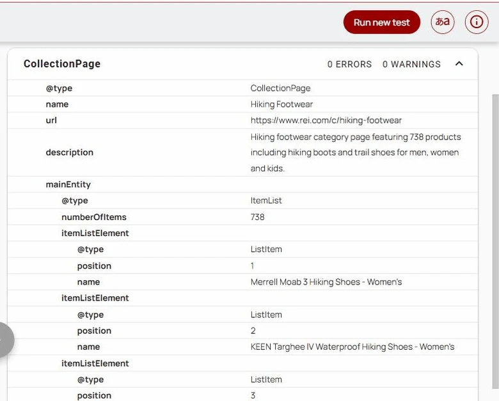499x401 pixels.
Task: Click the 0 WARNINGS label
Action: coord(411,65)
